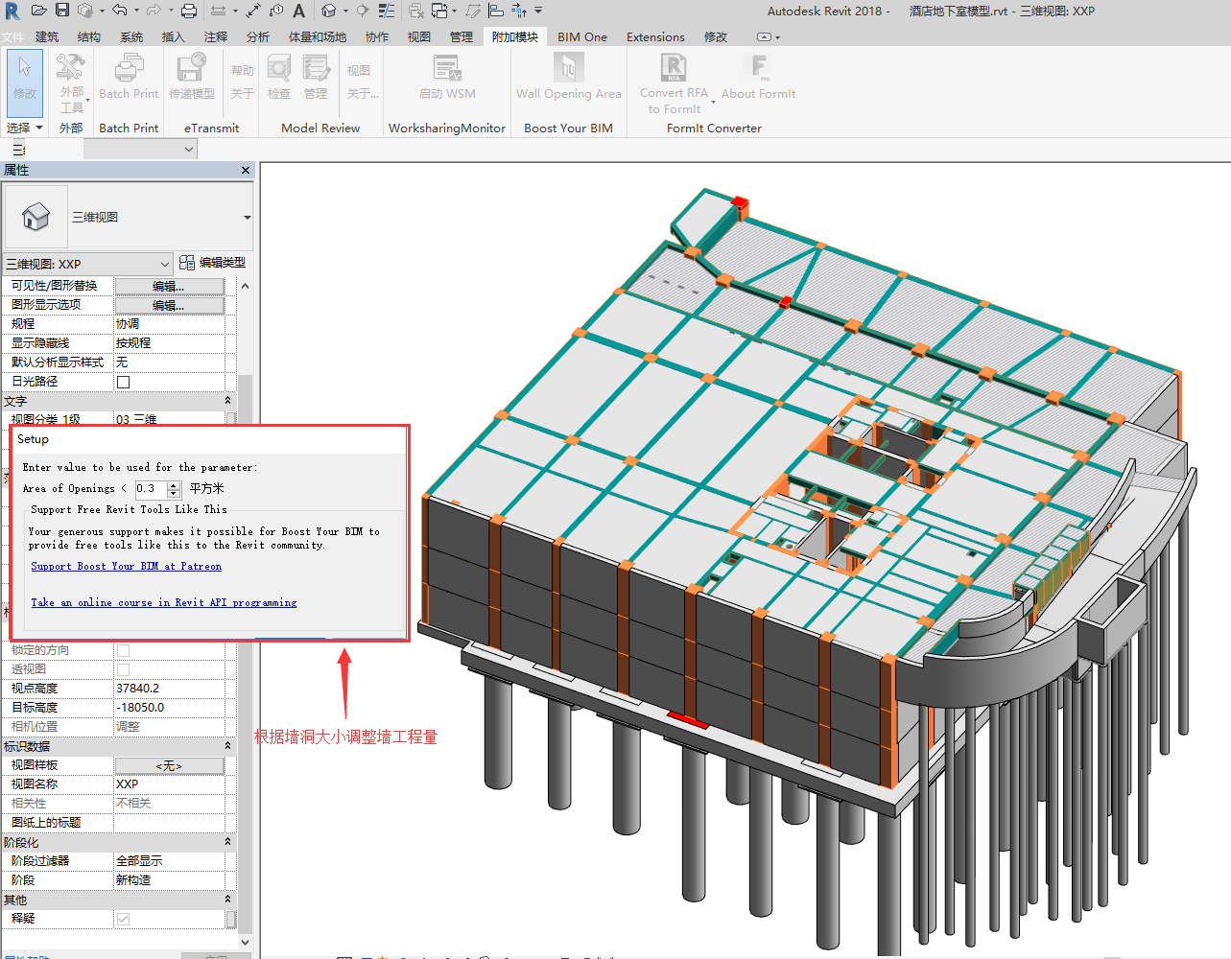This screenshot has width=1231, height=959.
Task: Click the Print icon in quick access toolbar
Action: [189, 11]
